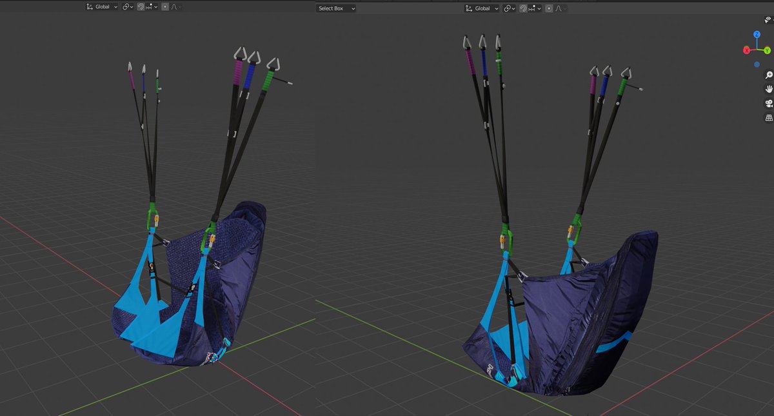Viewport: 774px width, 416px height.
Task: Open snap-to options in left viewport header
Action: 152,7
